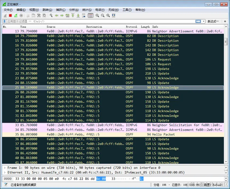The image size is (230, 189).
Task: Sort by the No. column header
Action: click(x=11, y=27)
